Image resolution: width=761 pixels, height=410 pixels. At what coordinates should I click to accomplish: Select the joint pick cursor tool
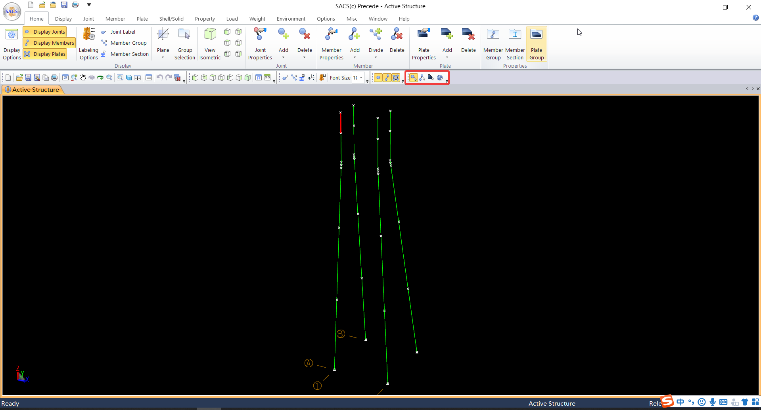pos(414,78)
